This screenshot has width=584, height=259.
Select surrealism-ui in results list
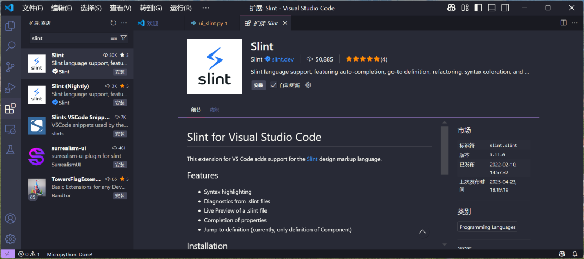coord(77,156)
